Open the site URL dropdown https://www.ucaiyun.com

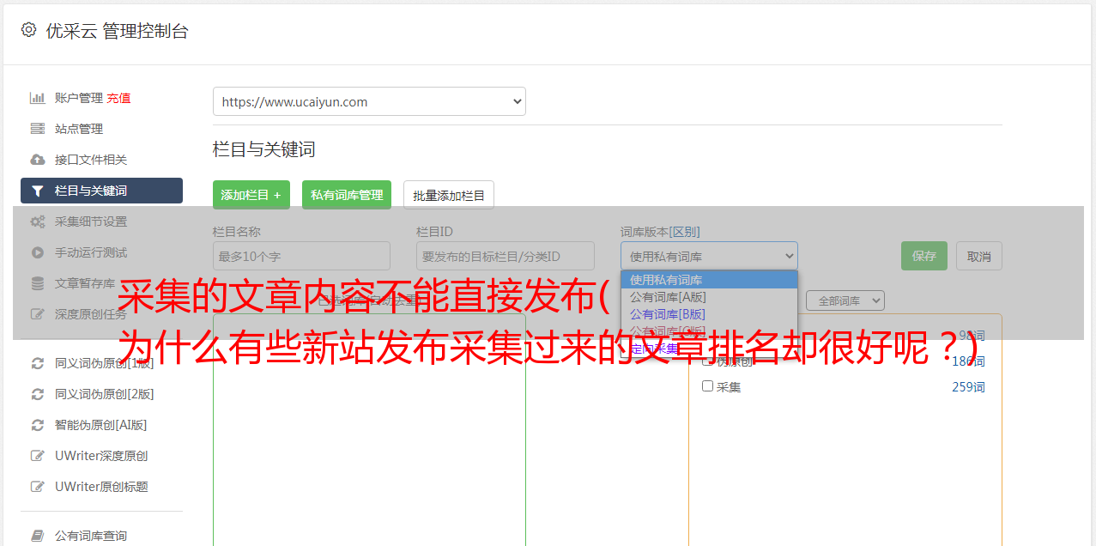369,101
